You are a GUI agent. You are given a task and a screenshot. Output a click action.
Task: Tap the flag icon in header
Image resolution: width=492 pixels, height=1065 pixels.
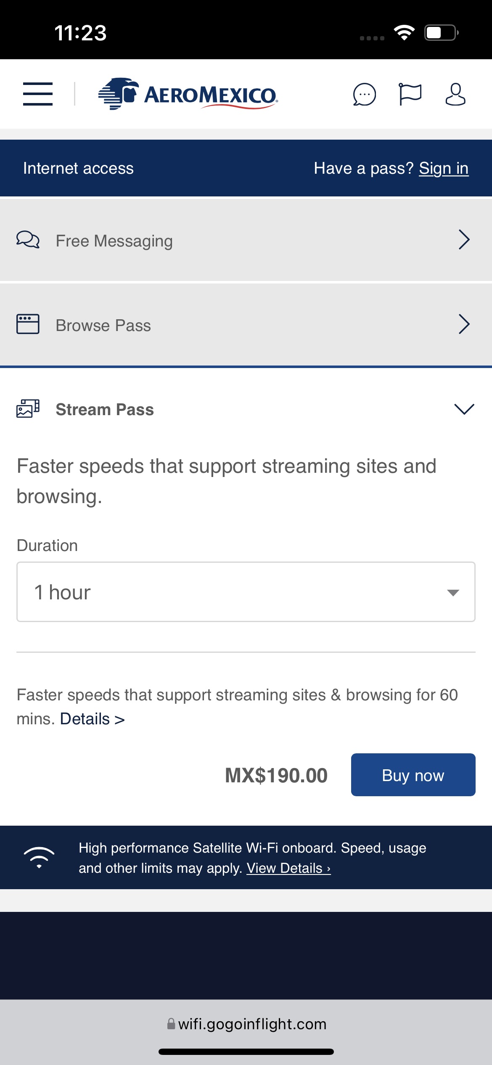(410, 94)
